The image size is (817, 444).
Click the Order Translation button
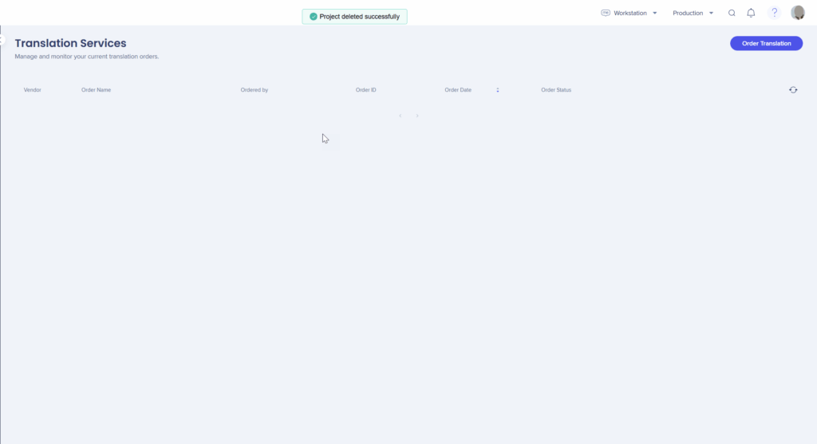[x=766, y=44]
